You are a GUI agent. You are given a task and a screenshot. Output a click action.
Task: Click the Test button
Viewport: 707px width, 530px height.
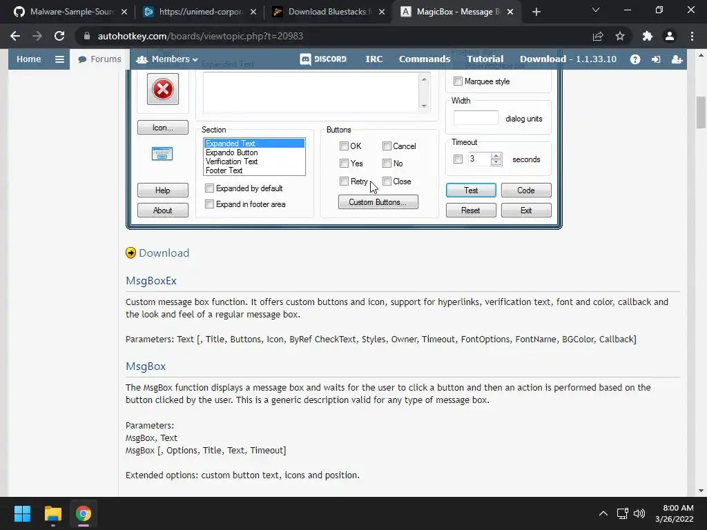point(471,190)
